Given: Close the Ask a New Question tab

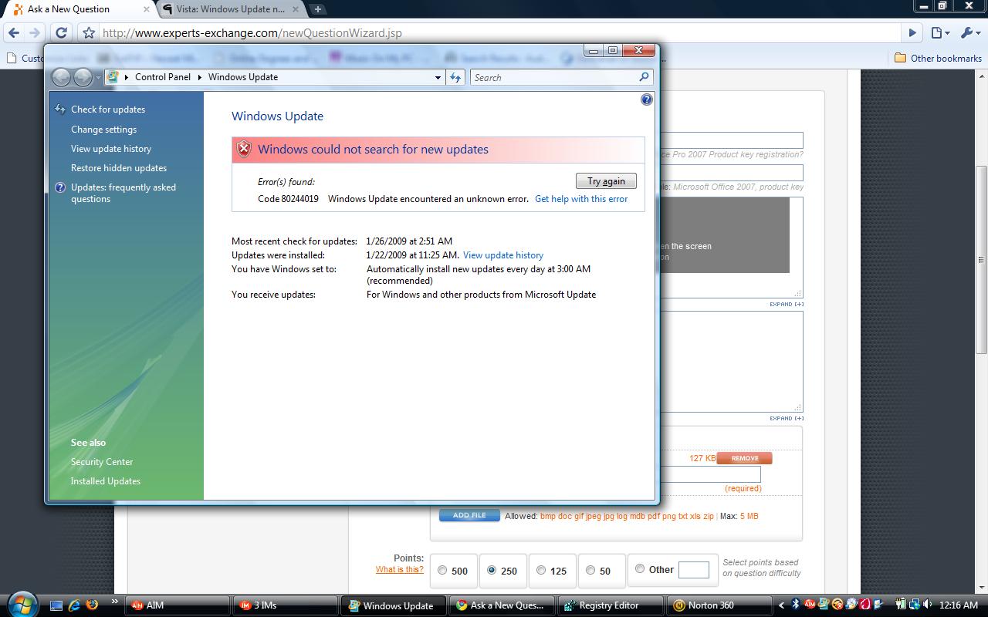Looking at the screenshot, I should click(x=147, y=9).
